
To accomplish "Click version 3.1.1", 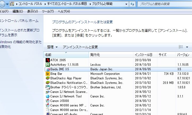I will click(x=180, y=96).
